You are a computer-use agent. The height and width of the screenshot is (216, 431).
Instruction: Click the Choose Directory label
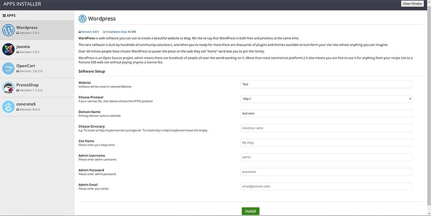[x=91, y=127]
